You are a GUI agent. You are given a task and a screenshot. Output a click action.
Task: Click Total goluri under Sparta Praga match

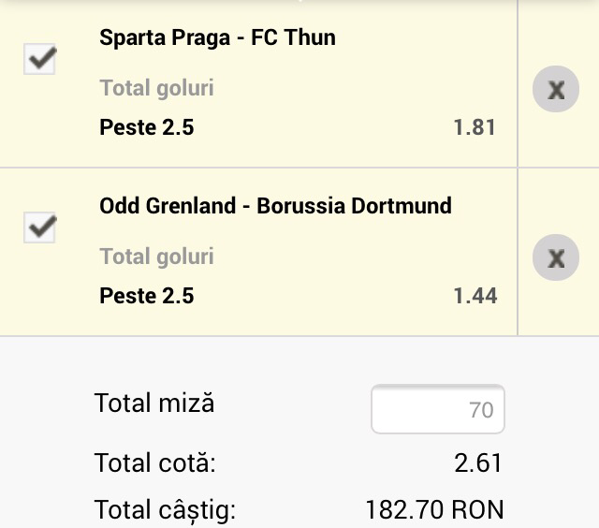click(x=156, y=88)
